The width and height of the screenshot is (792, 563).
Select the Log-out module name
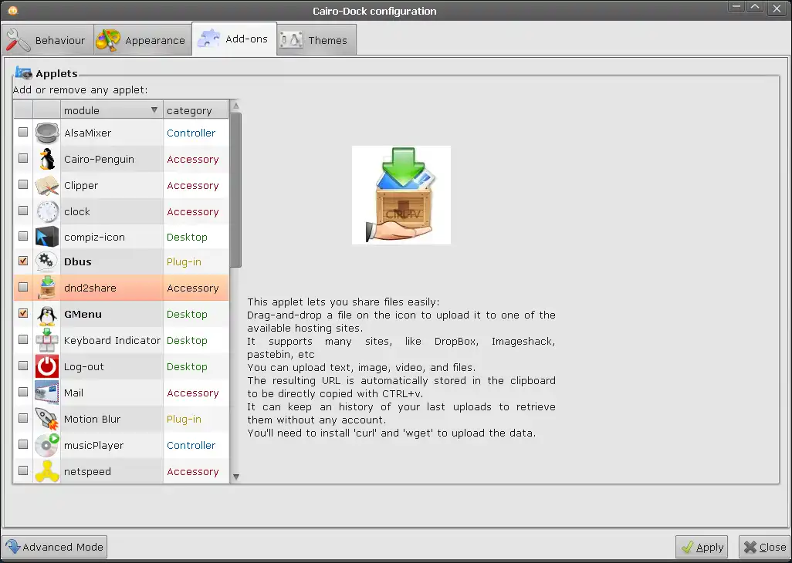pos(84,367)
